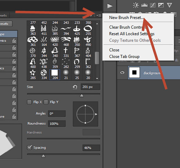The width and height of the screenshot is (180, 168).
Task: Open the Brush panel flyout menu icon
Action: click(x=99, y=15)
